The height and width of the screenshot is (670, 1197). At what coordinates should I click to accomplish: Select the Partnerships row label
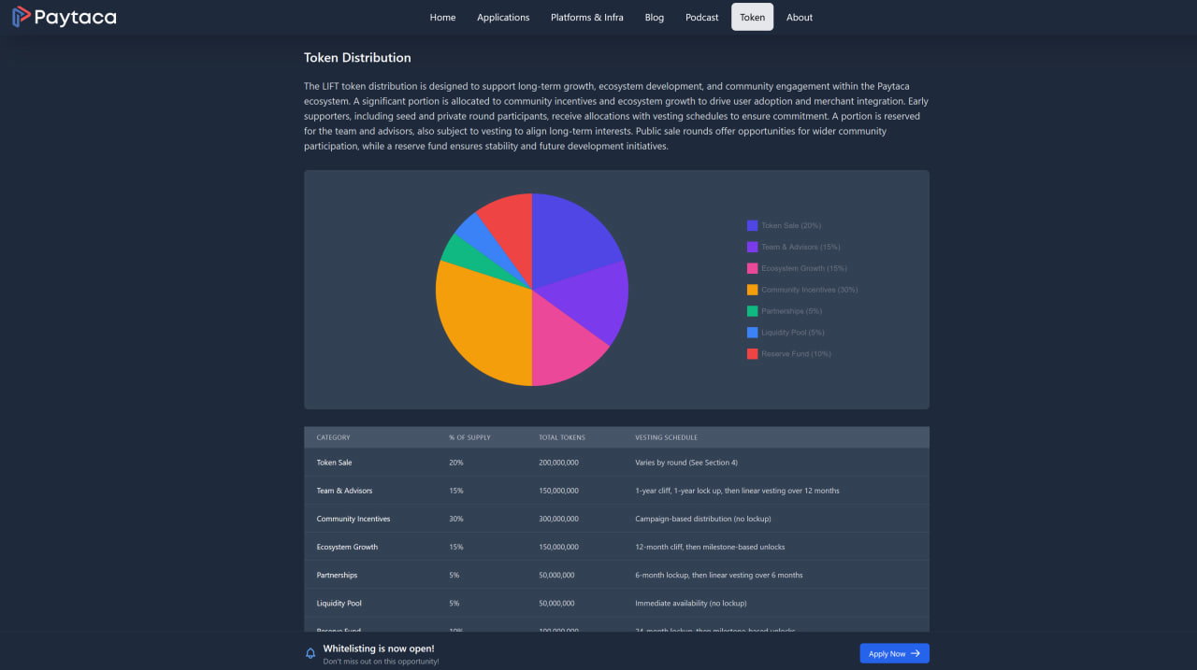coord(337,575)
